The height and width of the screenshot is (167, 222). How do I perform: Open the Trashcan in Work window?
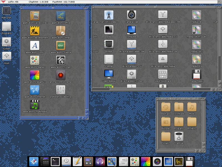pyautogui.click(x=179, y=136)
